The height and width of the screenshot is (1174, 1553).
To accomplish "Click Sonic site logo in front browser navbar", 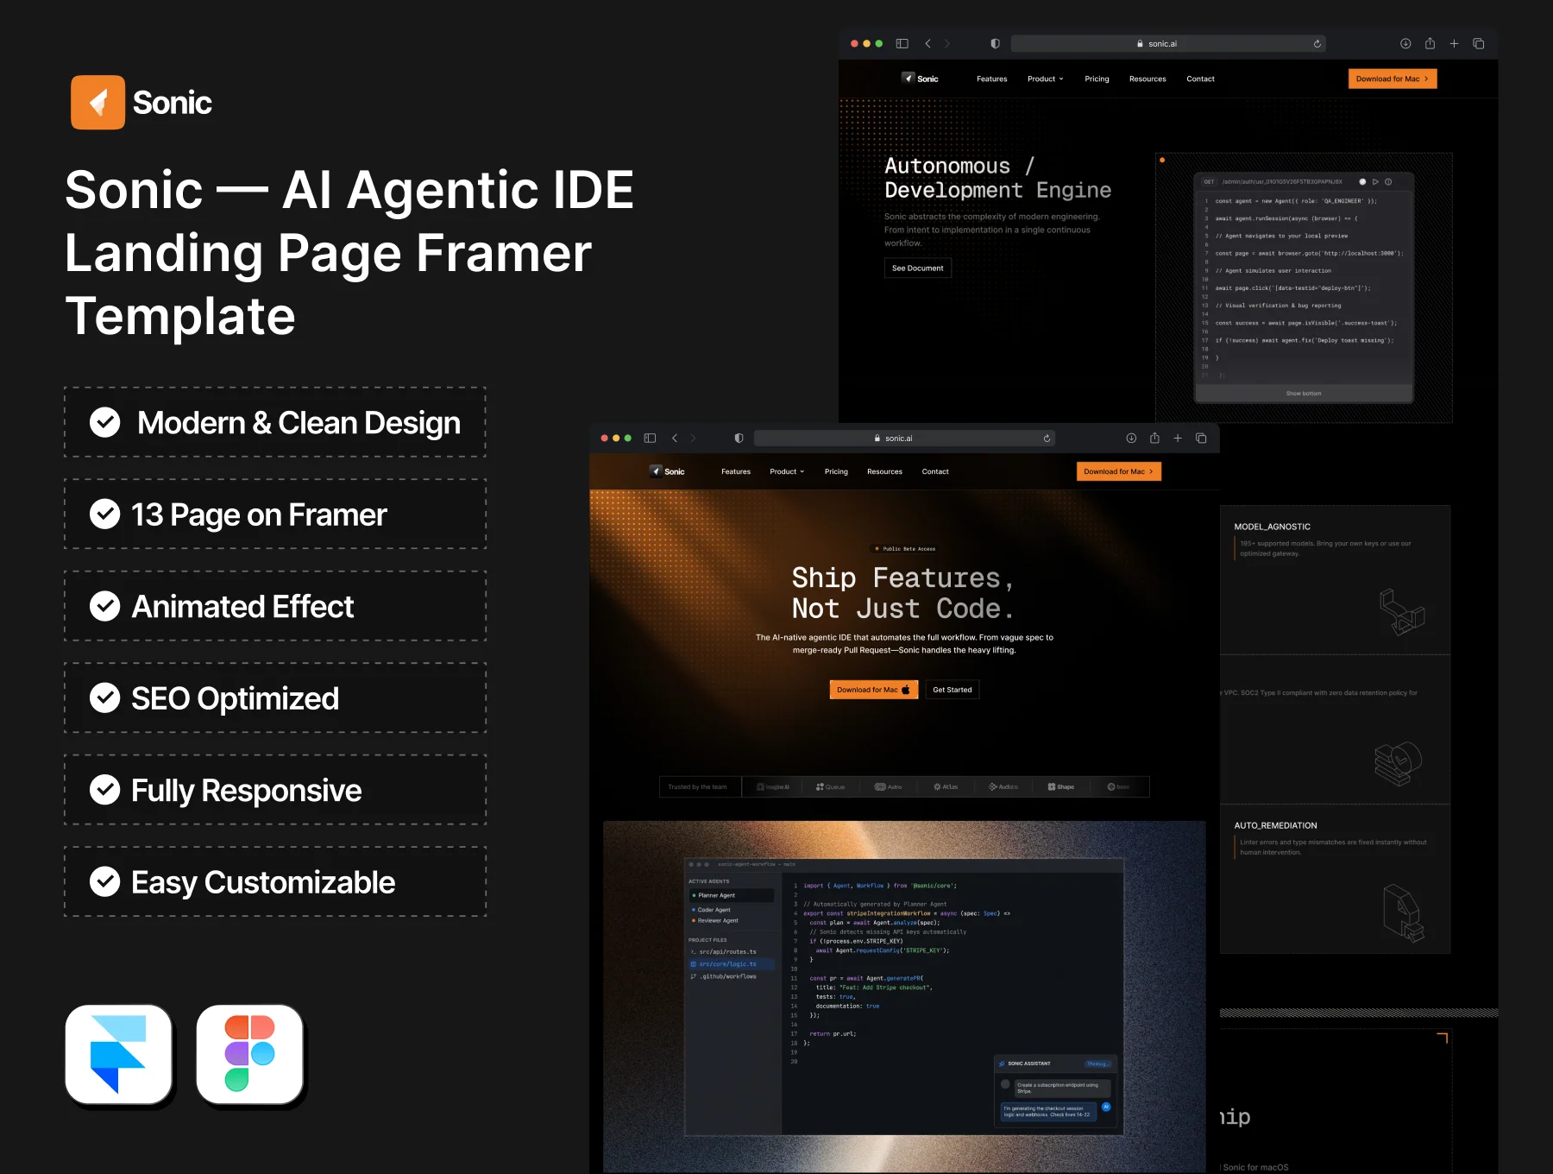I will 667,471.
